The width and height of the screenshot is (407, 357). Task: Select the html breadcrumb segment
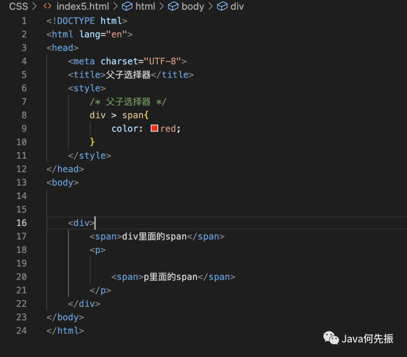[x=145, y=6]
